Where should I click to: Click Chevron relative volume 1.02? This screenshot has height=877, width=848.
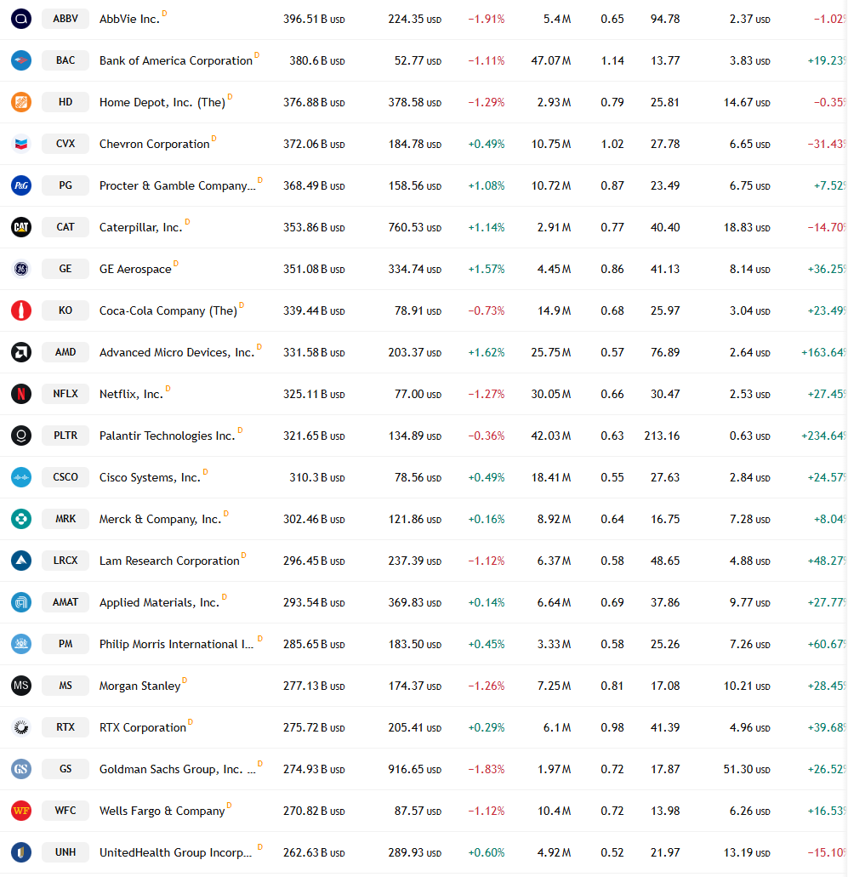pyautogui.click(x=612, y=145)
